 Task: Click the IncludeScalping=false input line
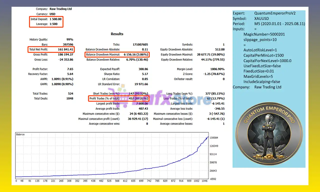[261, 82]
